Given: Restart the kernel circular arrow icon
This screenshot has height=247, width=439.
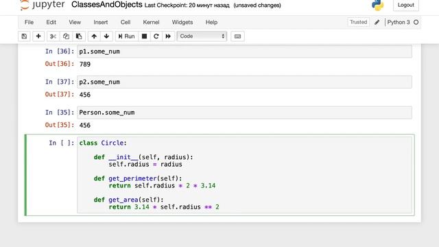Looking at the screenshot, I should (156, 36).
